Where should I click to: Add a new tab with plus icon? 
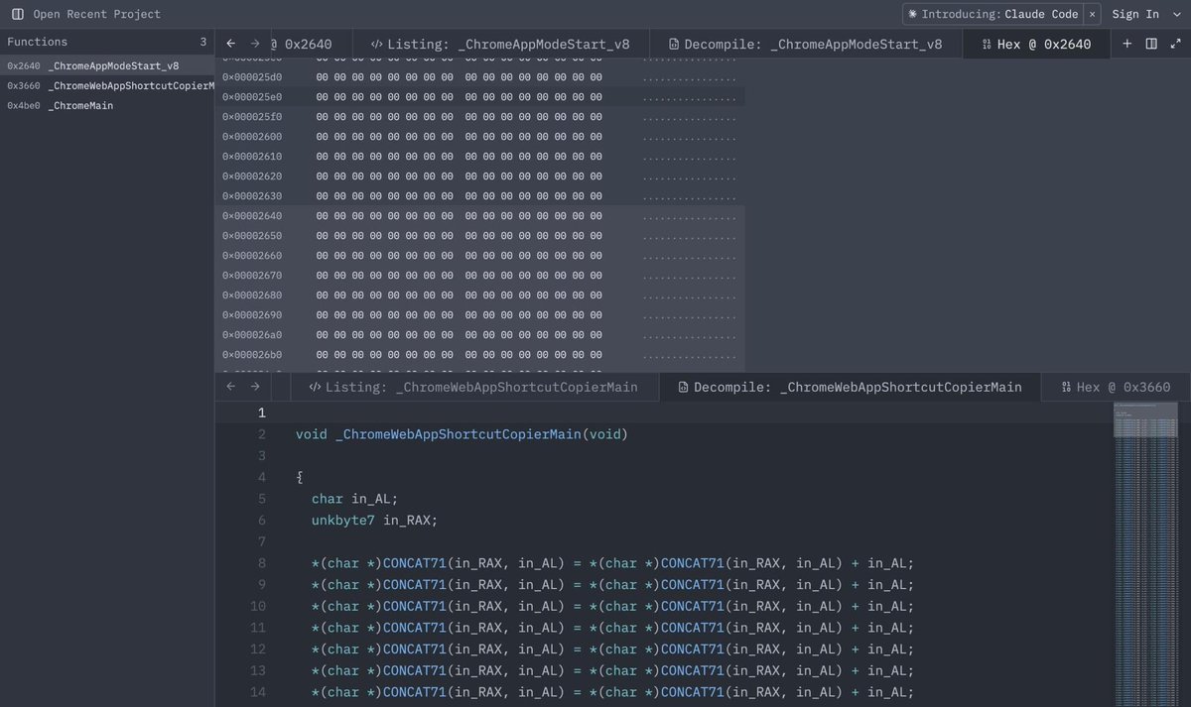(1126, 44)
